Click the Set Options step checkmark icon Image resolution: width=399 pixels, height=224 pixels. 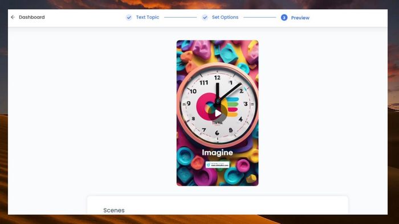point(205,18)
